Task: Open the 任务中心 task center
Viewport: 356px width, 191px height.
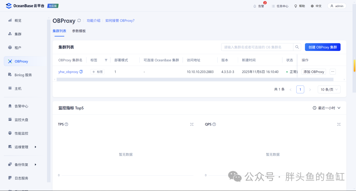Action: pos(280,6)
